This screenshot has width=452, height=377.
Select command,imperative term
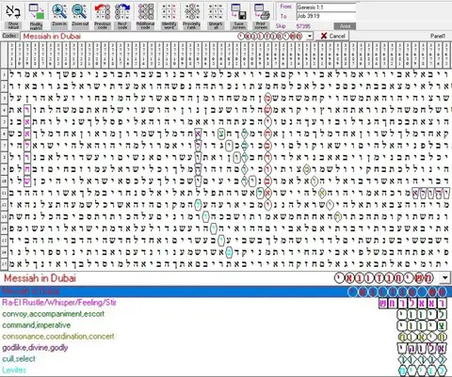tap(36, 325)
